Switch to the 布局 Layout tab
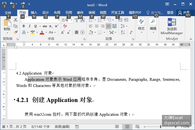195x130 pixels. (x=57, y=12)
